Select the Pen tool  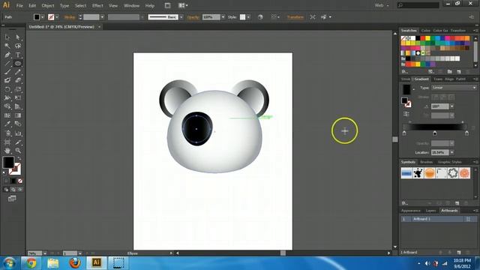pos(7,55)
